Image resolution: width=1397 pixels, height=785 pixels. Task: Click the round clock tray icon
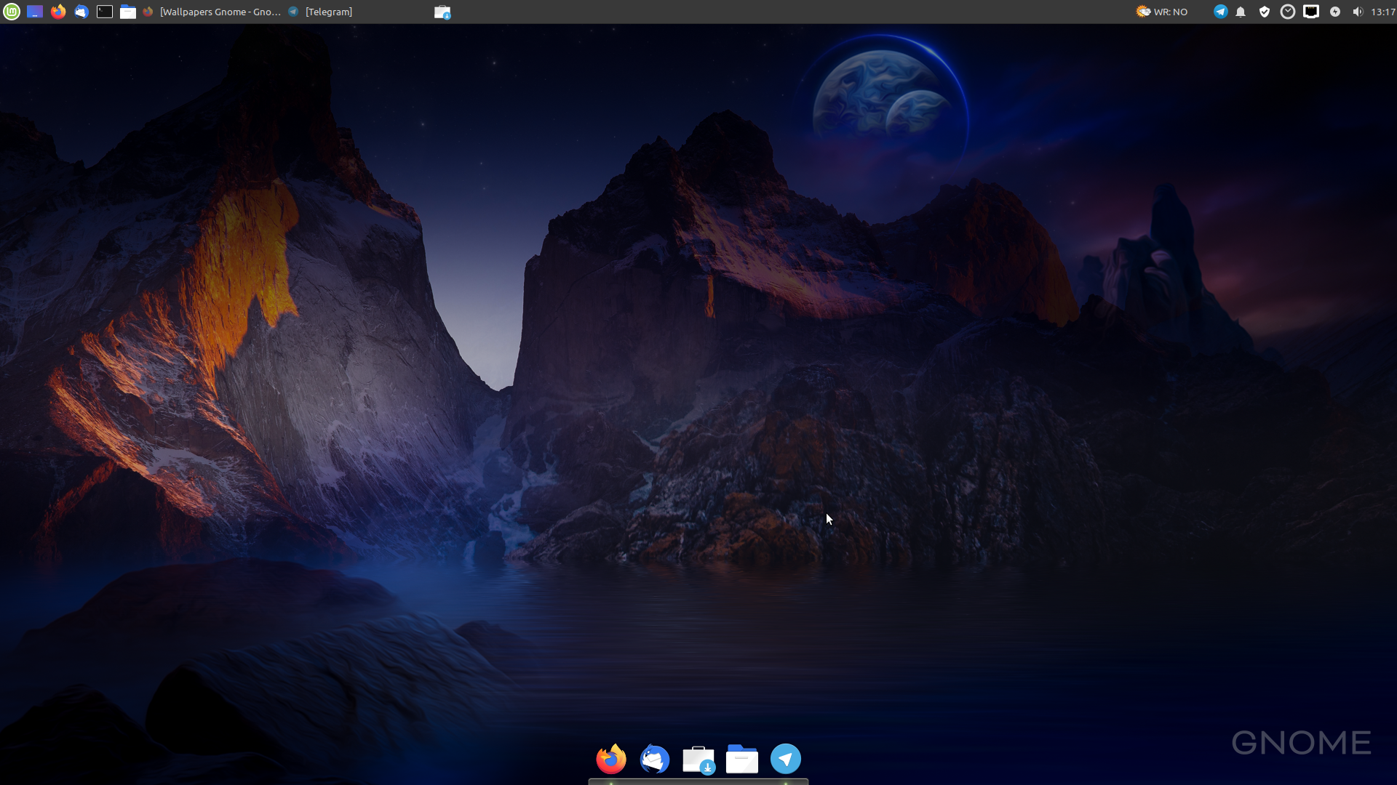[x=1287, y=12]
